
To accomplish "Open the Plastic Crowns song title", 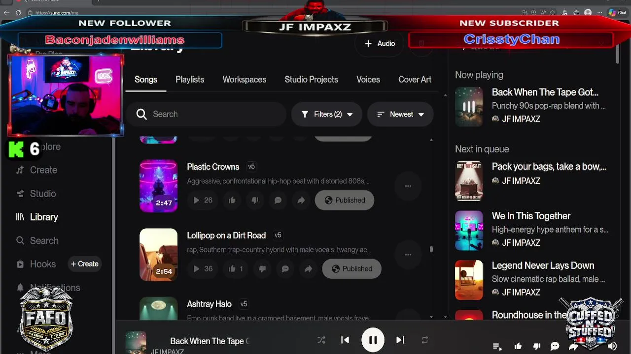I will (213, 167).
